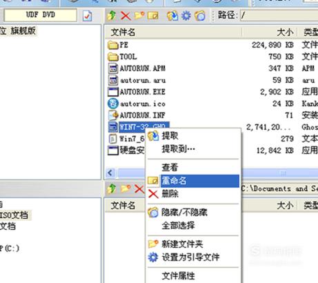Select the AUTORUN.INF file name
318x283 pixels.
143,115
